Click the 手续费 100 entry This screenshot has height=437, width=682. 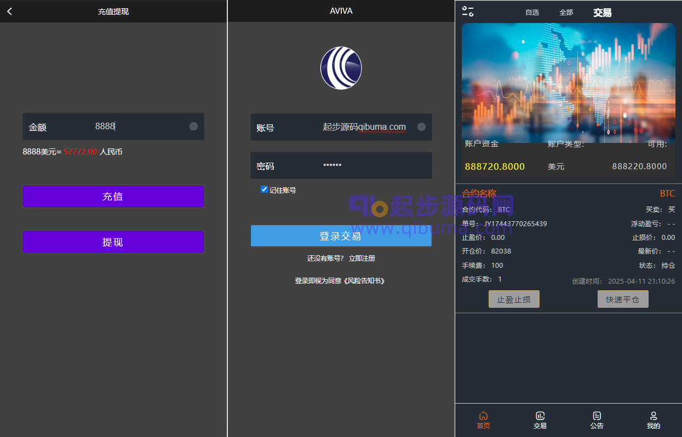tap(482, 266)
